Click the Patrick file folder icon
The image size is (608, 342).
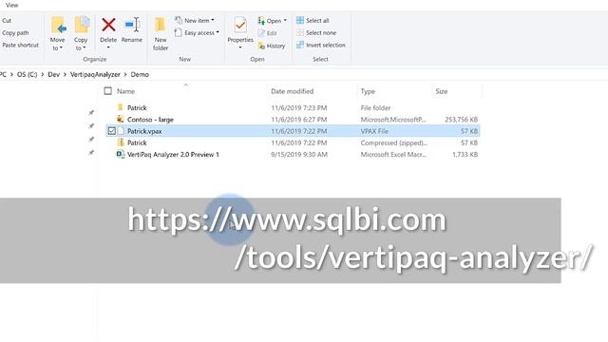click(121, 107)
